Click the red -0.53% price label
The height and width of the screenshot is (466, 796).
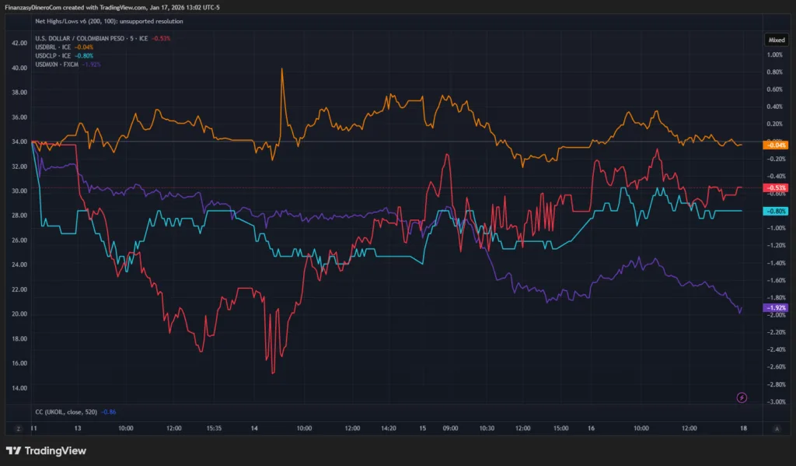click(777, 187)
